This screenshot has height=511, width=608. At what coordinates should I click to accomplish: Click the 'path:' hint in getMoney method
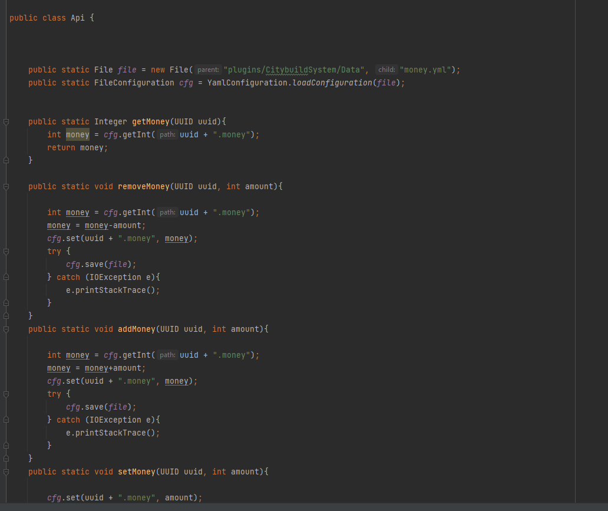[x=167, y=135]
